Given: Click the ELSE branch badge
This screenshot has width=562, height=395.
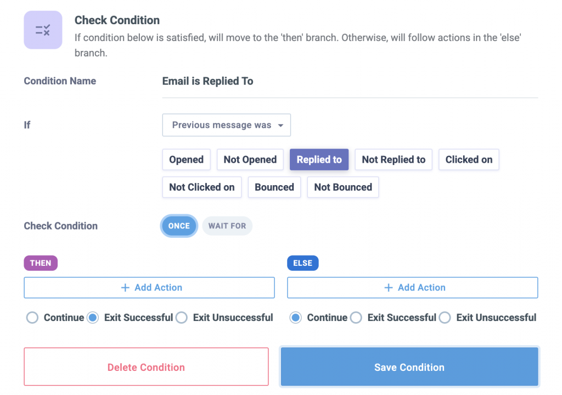Looking at the screenshot, I should pyautogui.click(x=302, y=263).
